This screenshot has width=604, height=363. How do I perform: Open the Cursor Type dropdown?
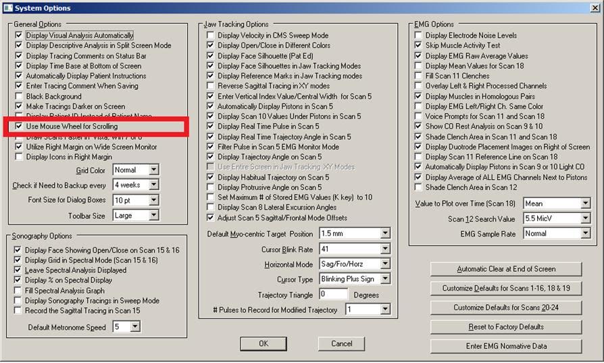pyautogui.click(x=385, y=279)
